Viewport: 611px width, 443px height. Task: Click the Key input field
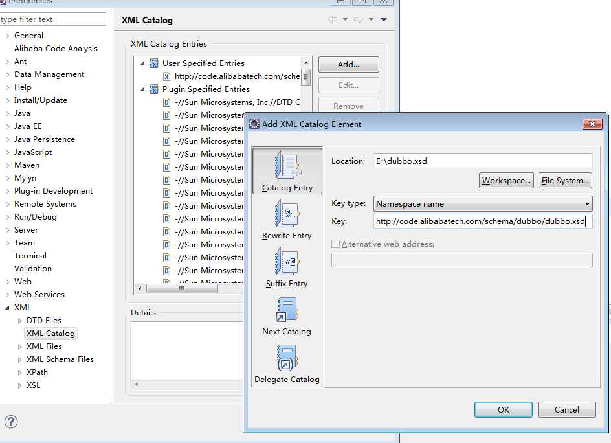click(x=483, y=221)
